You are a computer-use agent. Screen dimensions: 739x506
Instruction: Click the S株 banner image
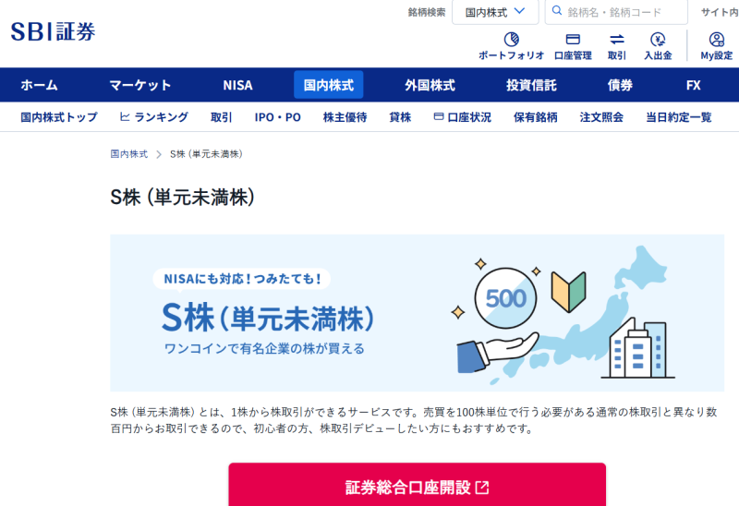tap(418, 313)
